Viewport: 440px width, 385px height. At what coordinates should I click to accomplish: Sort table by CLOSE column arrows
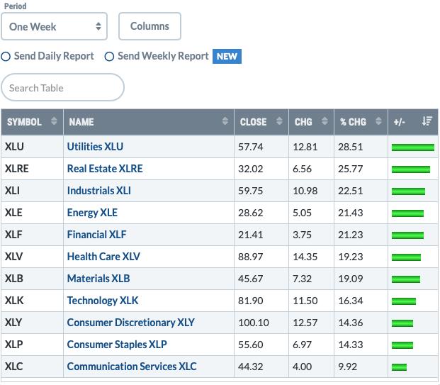[x=279, y=121]
